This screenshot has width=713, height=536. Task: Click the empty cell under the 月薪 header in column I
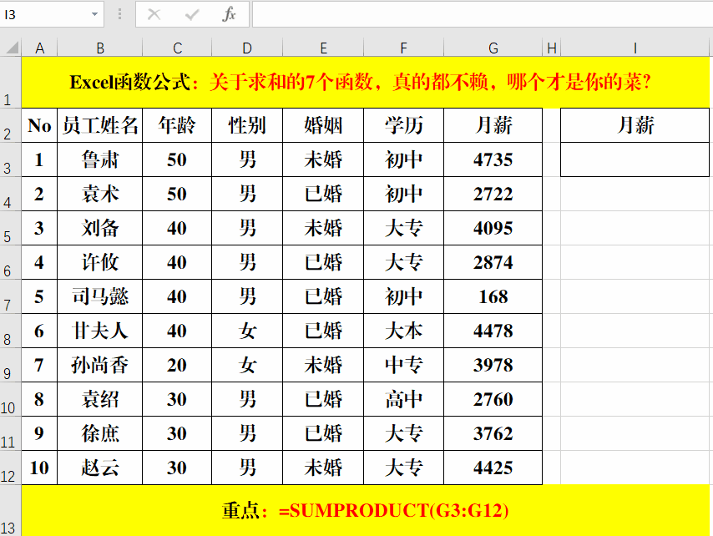point(635,159)
